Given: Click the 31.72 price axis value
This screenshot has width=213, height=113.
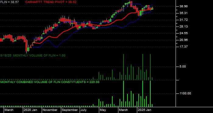Looking at the screenshot, I should 184,20.
